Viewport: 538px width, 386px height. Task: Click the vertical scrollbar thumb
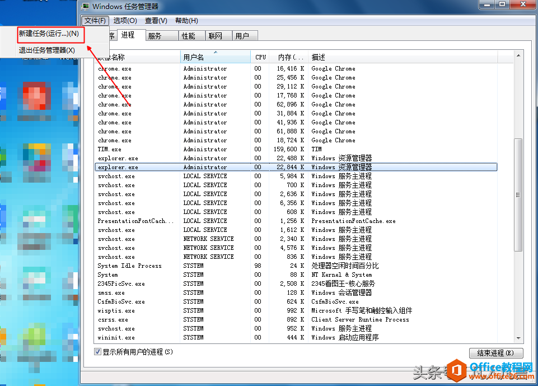[x=518, y=195]
